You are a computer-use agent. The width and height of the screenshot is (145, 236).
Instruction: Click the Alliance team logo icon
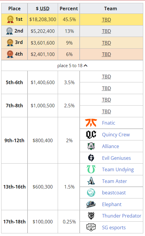[91, 146]
